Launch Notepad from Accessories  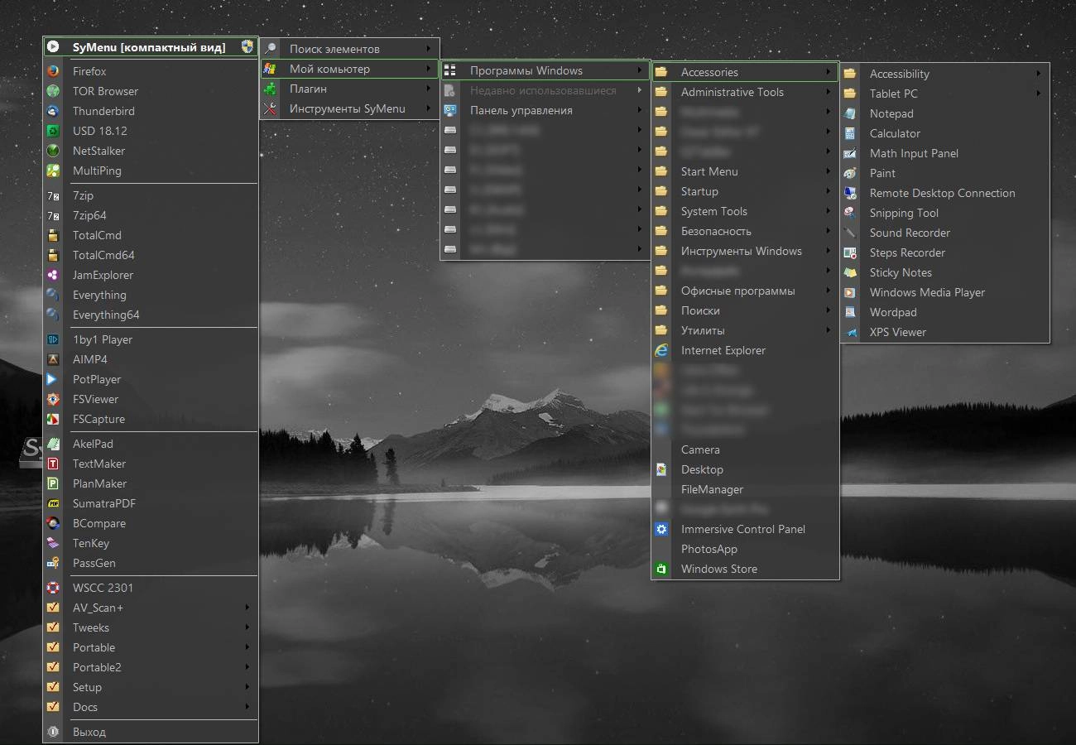point(945,113)
